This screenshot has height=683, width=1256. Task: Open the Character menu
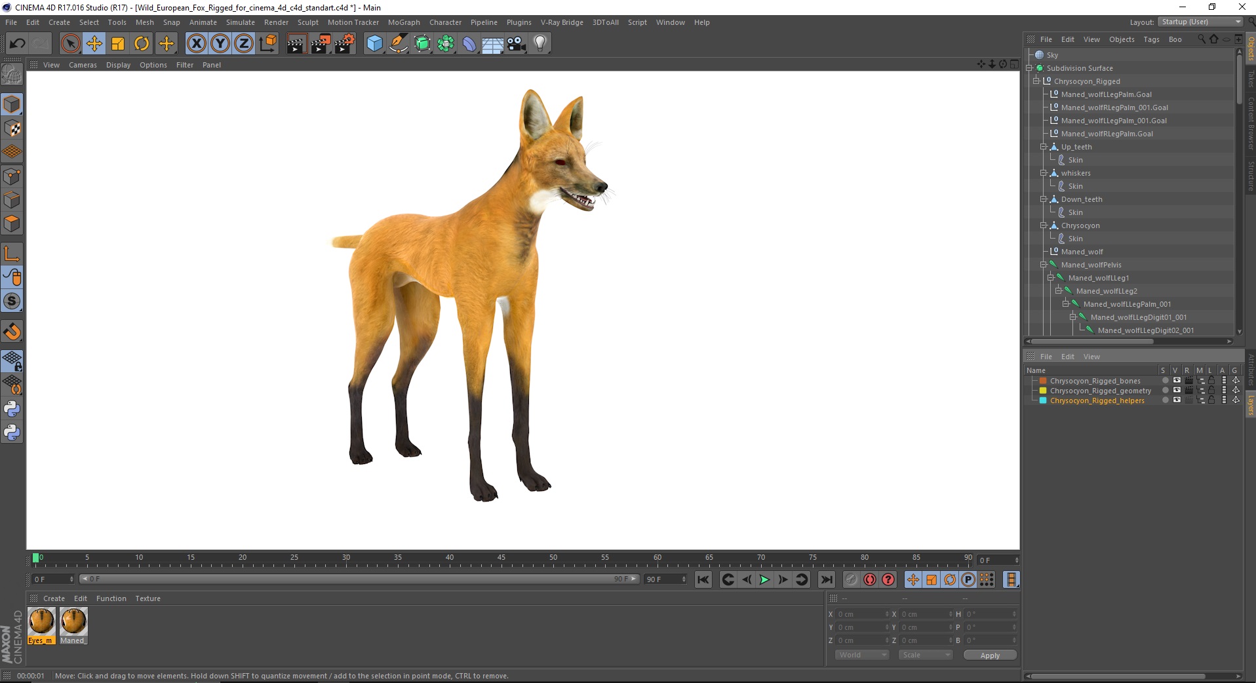445,22
